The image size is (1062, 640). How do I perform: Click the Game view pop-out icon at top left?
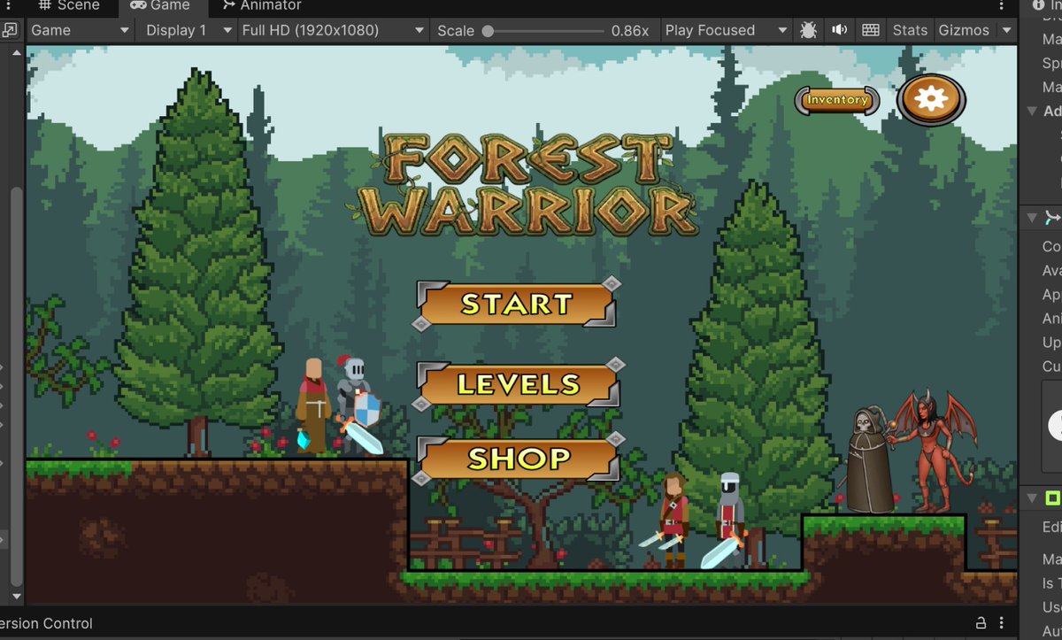click(x=11, y=29)
